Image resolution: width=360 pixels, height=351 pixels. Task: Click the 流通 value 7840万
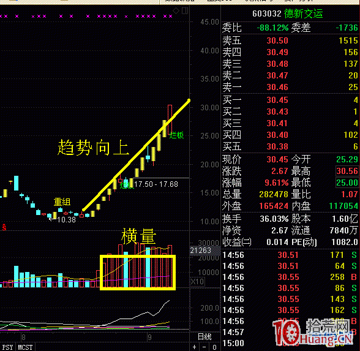(343, 230)
